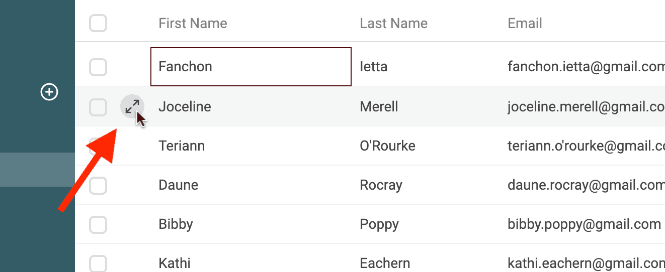
Task: Select the Email column header
Action: 525,23
